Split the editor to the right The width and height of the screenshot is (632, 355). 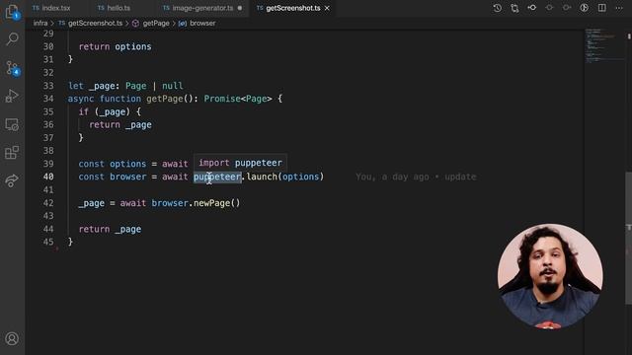click(x=601, y=8)
